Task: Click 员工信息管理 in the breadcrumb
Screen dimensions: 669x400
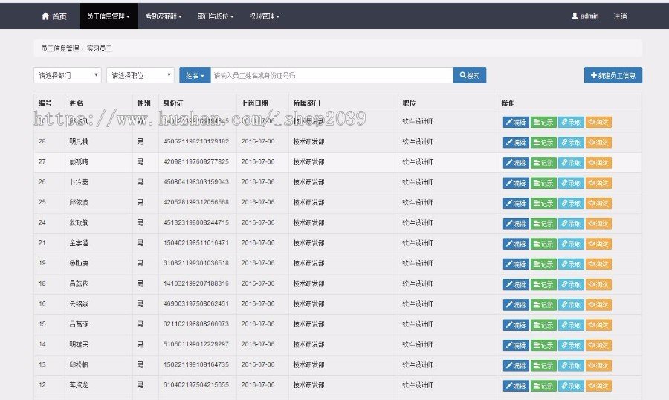Action: coord(60,48)
